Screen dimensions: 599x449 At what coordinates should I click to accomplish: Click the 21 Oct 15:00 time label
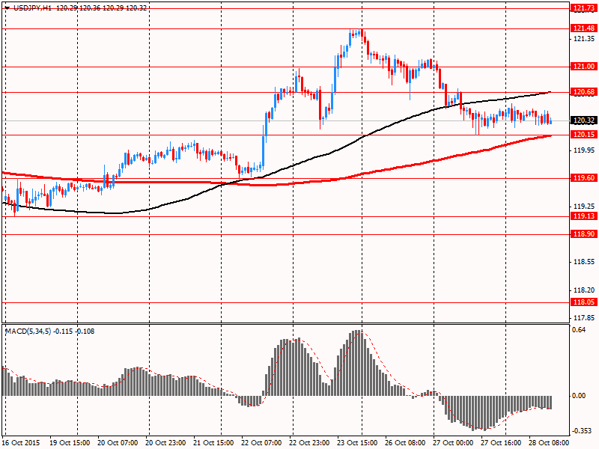click(214, 443)
